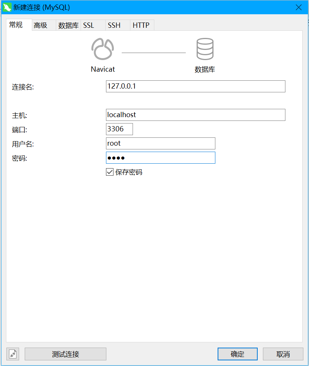Click the 主机: label
Viewport: 309px width, 366px height.
point(19,116)
